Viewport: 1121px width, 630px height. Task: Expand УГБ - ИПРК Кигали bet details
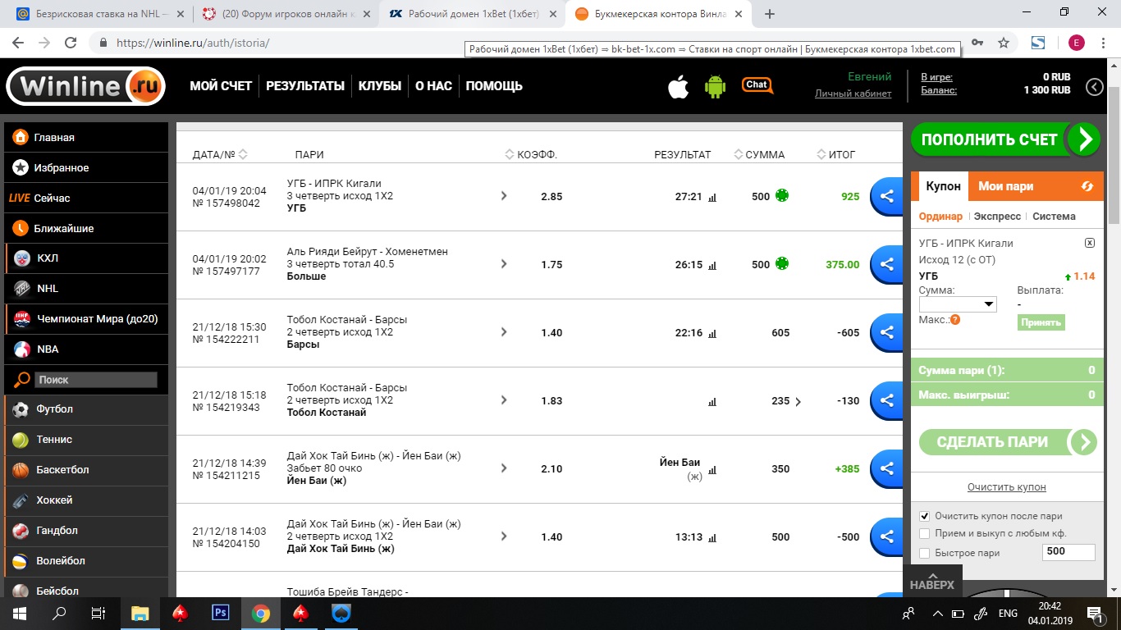click(504, 196)
